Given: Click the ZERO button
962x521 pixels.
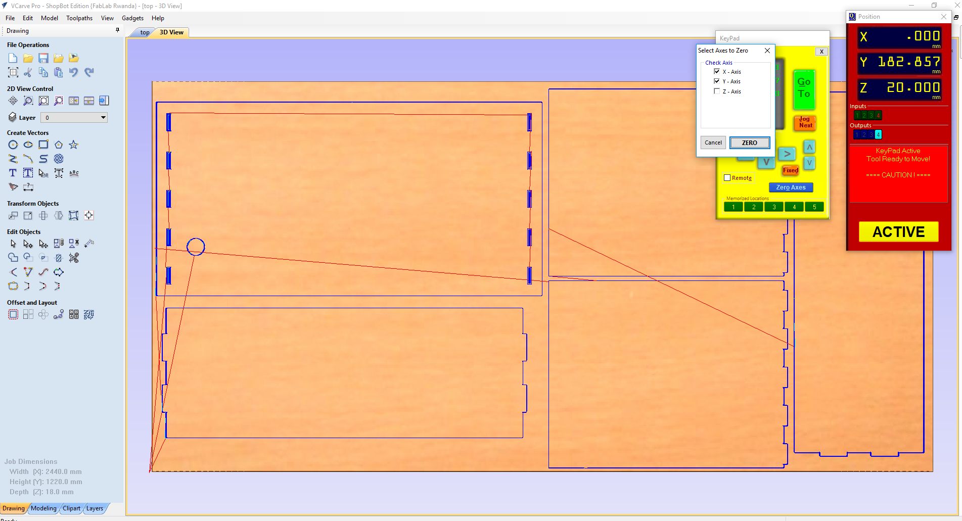Looking at the screenshot, I should click(x=750, y=143).
